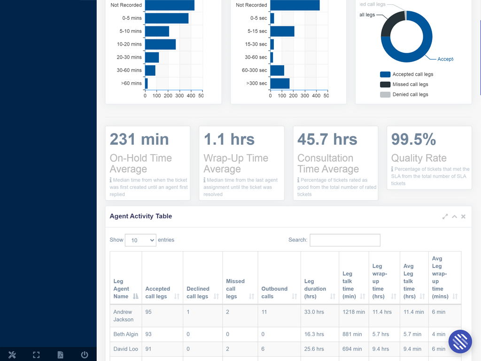
Task: Click the power logout icon
Action: pos(85,355)
